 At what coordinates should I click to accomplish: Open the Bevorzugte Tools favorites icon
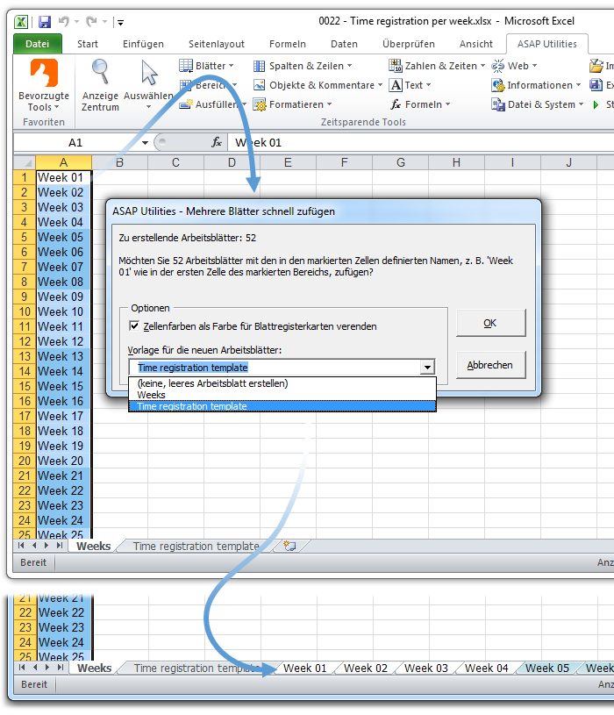click(44, 73)
